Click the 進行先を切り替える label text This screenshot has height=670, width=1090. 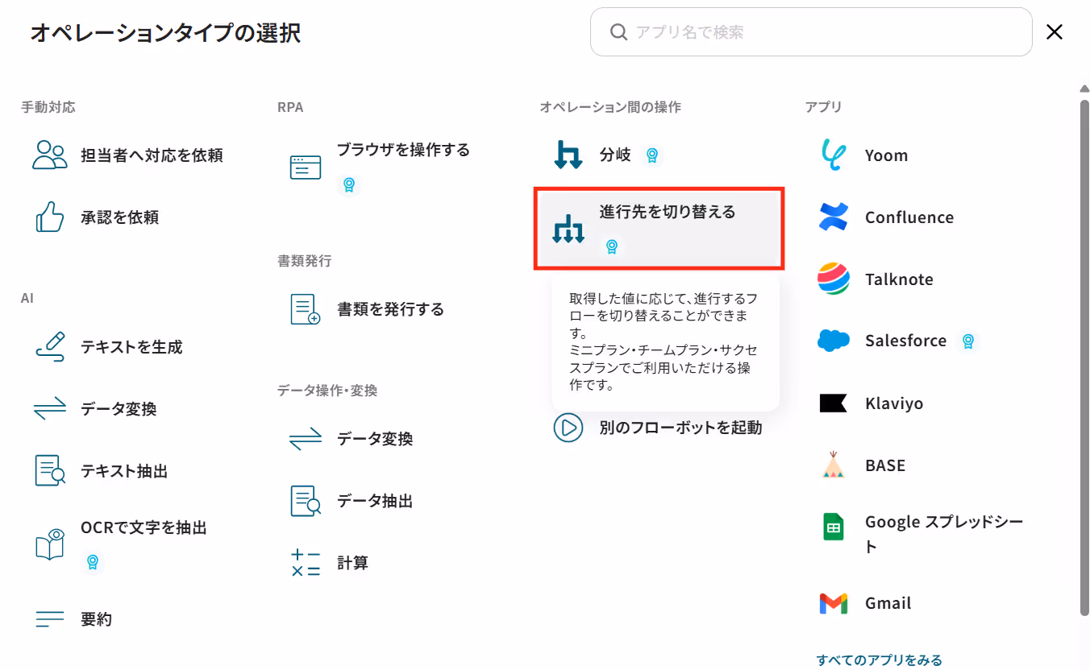pos(668,212)
